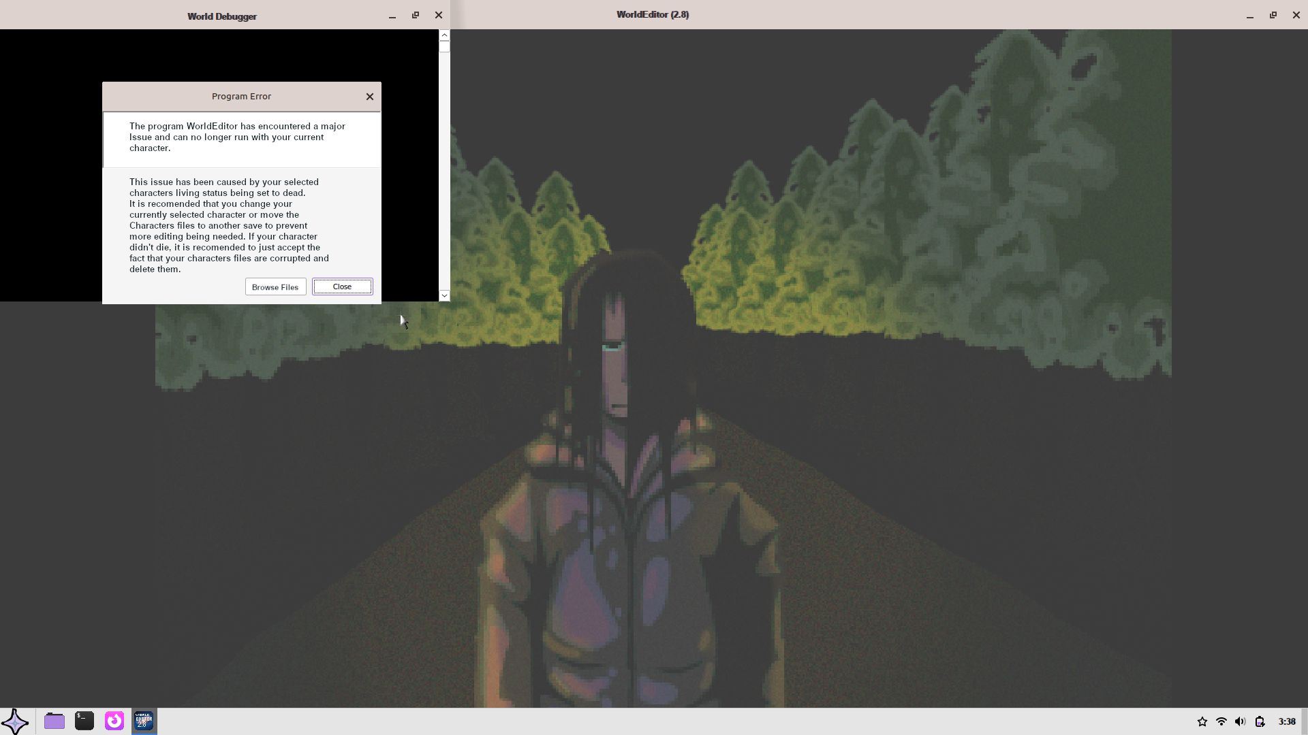
Task: Click the World Debugger scrollbar up arrow
Action: pos(444,35)
